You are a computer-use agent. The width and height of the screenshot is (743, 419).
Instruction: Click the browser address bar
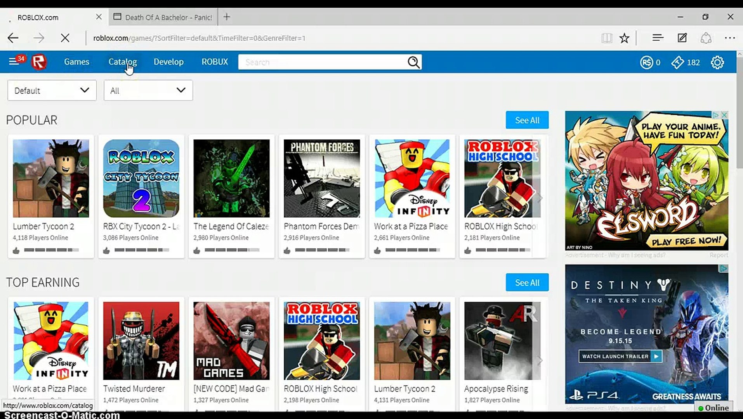pos(342,38)
